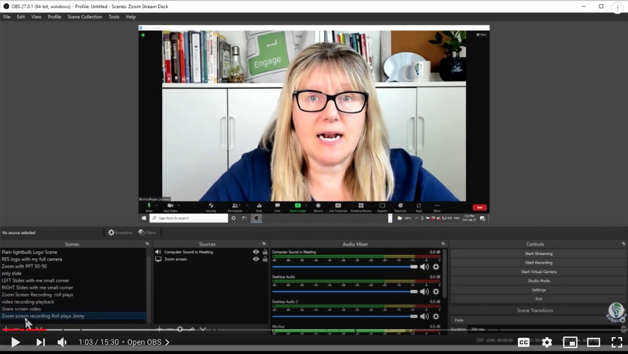Click Start Virtual Camera button
This screenshot has height=354, width=628.
pos(538,271)
